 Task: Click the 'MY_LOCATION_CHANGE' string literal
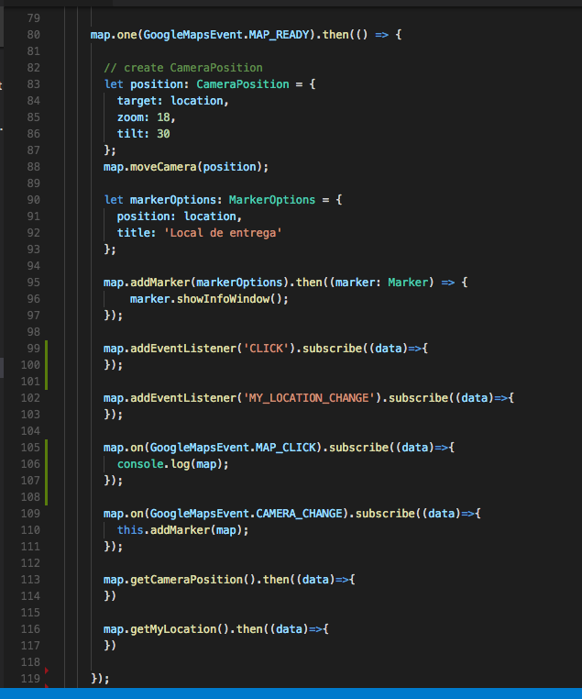click(x=309, y=397)
